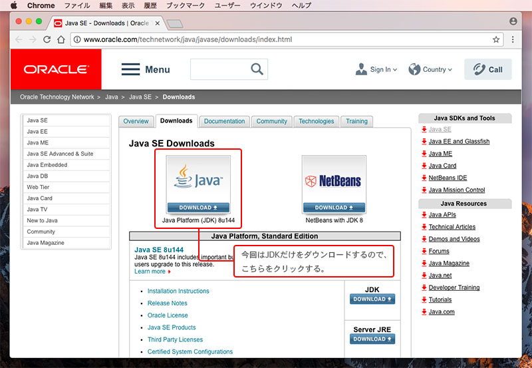Click the NetBeans download image
The height and width of the screenshot is (368, 532).
tap(334, 184)
